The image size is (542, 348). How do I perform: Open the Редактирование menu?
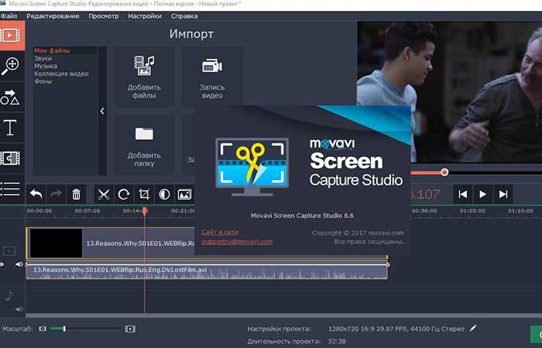tap(53, 16)
